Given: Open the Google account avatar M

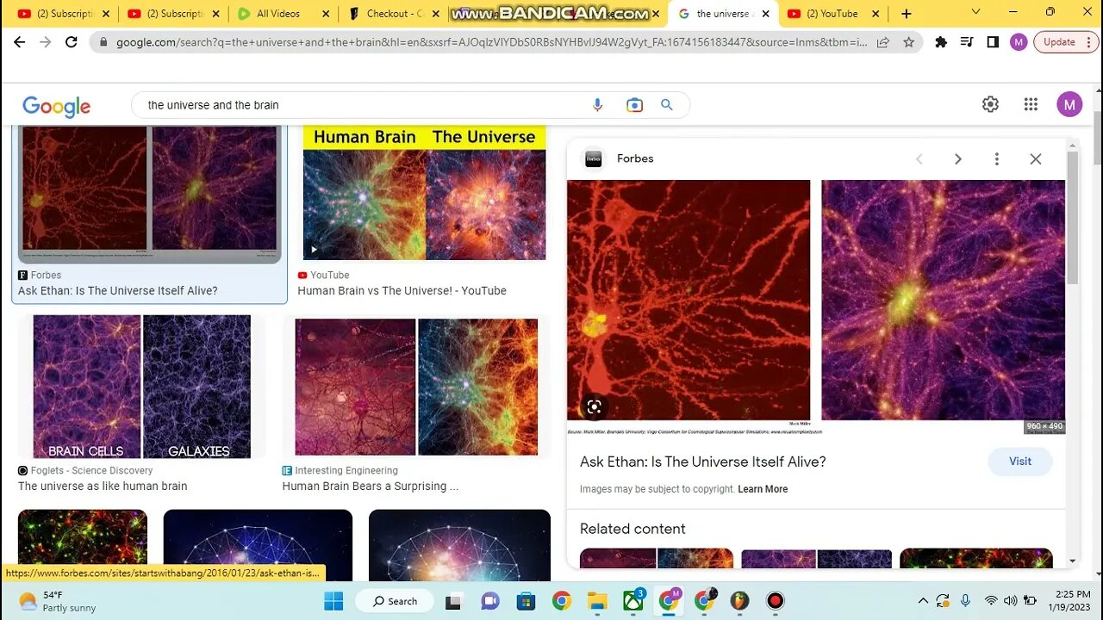Looking at the screenshot, I should [x=1069, y=105].
